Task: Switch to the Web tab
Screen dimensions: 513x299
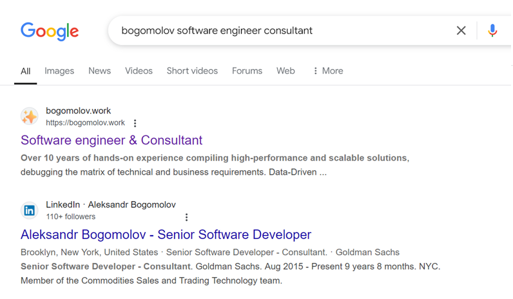Action: point(286,71)
